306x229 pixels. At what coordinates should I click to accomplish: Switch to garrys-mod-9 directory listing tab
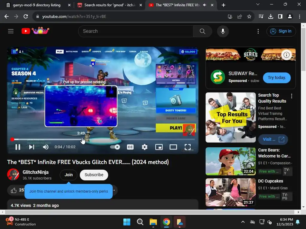[x=36, y=5]
